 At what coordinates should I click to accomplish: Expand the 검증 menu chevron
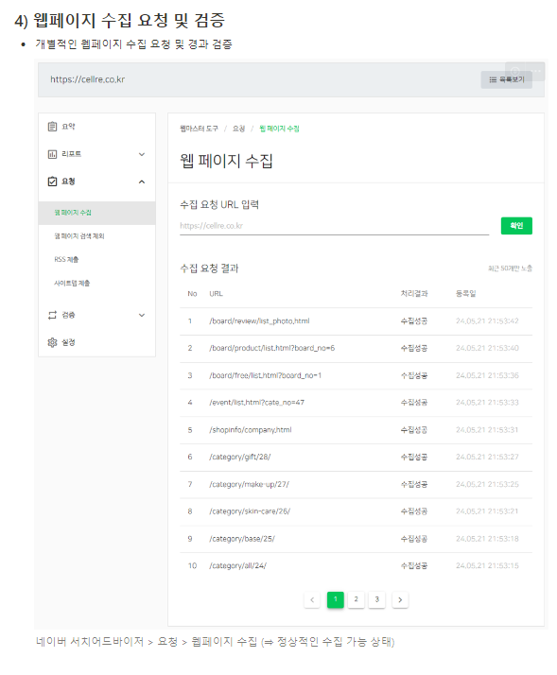(x=142, y=315)
